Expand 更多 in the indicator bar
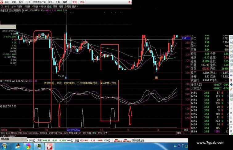Image resolution: width=233 pixels, height=150 pixels. [100, 133]
